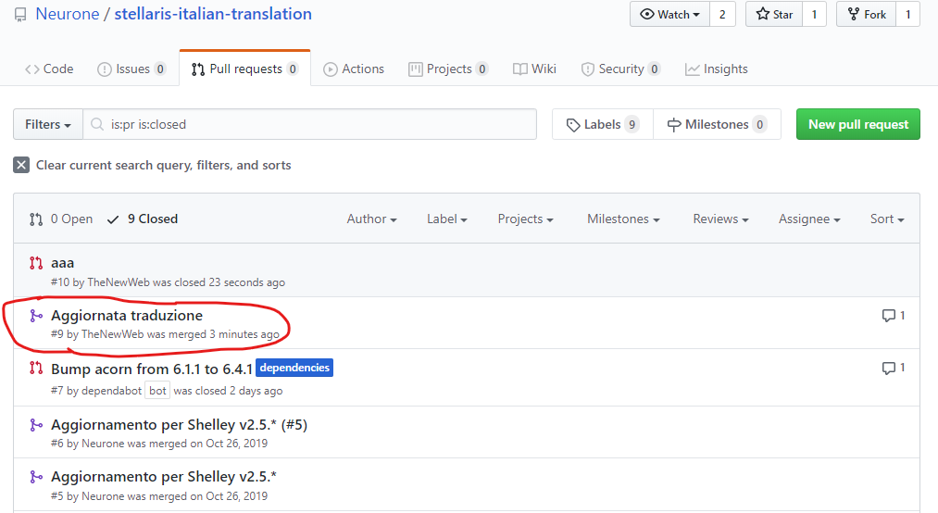Click the New pull request button
The image size is (938, 513).
(857, 124)
